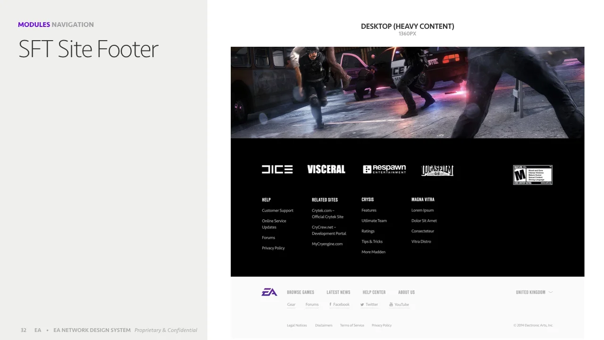
Task: Click the Desktop (Heavy Content) heading
Action: tap(408, 26)
